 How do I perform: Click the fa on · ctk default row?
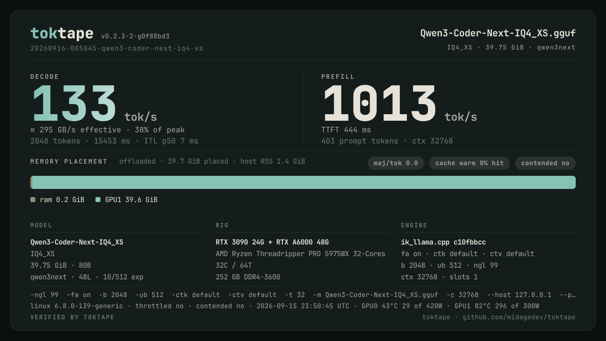point(468,254)
